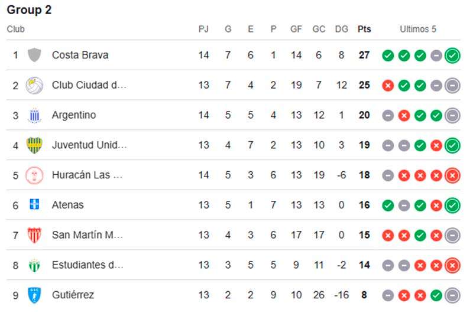473x313 pixels.
Task: Open the Gutiérrez team name link
Action: point(73,295)
